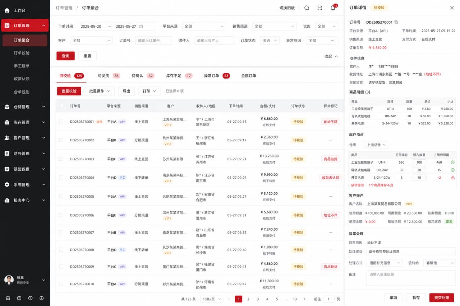Open the 上海总仓 warehouse dropdown
Screen dimensions: 460x306
(x=376, y=145)
